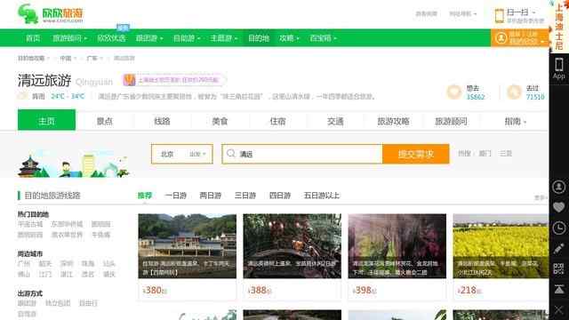569x320 pixels.
Task: Click the 厦门 hot search link
Action: click(x=485, y=154)
